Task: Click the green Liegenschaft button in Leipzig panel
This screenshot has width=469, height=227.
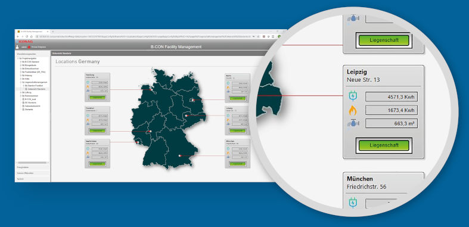Action: coord(384,145)
